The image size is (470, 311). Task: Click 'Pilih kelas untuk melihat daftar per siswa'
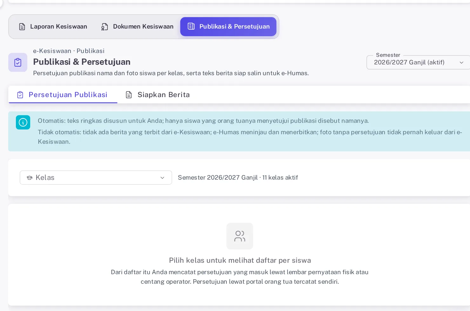240,260
